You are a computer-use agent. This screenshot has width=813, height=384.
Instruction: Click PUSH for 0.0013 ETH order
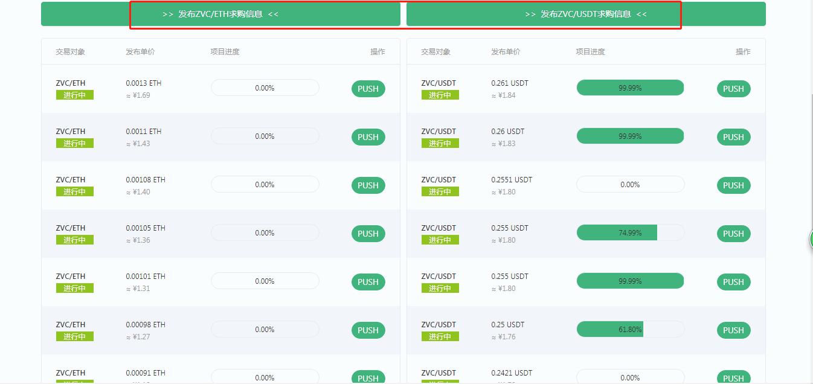tap(368, 89)
